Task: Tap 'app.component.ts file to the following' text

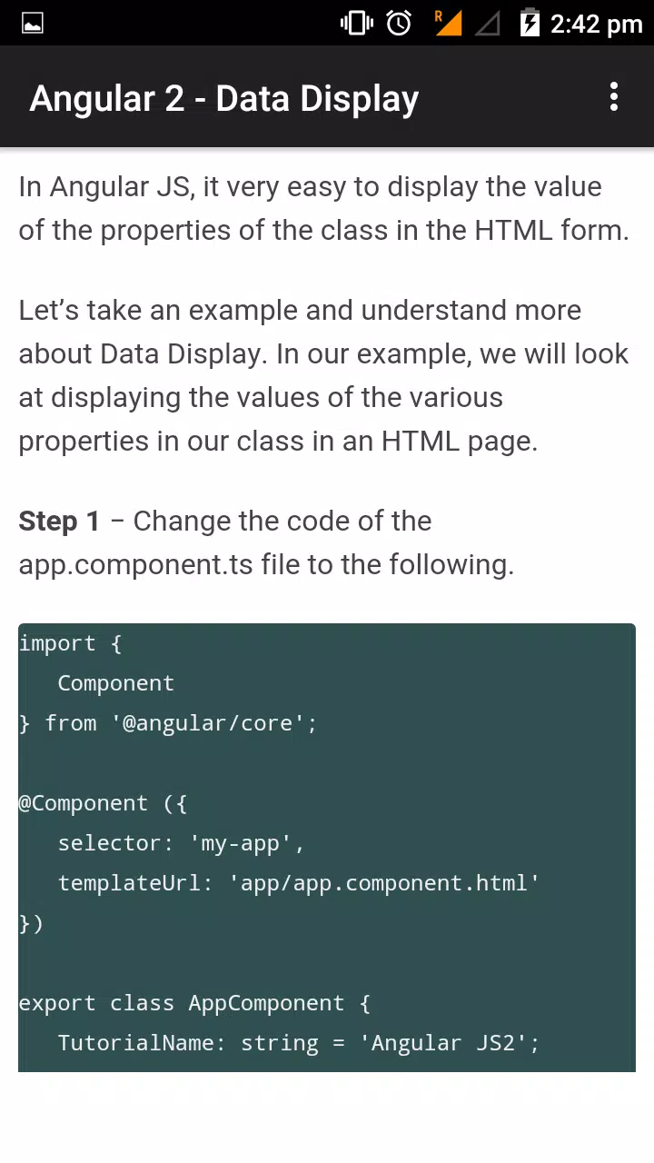Action: click(266, 564)
